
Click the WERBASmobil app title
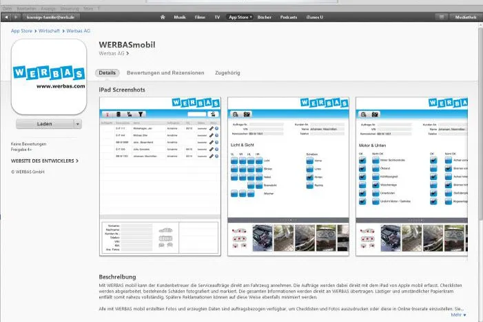click(x=127, y=45)
